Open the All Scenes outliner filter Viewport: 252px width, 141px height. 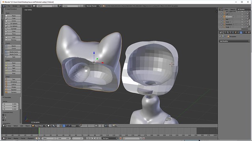point(243,9)
